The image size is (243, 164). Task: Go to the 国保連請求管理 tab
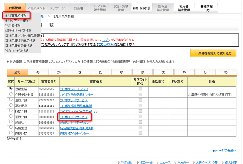click(x=163, y=8)
